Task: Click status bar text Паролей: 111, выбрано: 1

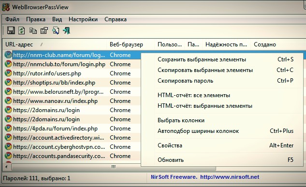Action: 36,178
